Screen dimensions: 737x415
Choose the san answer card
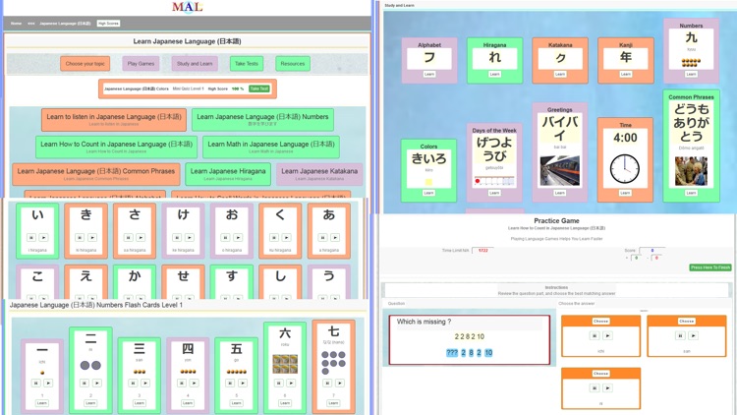click(x=687, y=321)
